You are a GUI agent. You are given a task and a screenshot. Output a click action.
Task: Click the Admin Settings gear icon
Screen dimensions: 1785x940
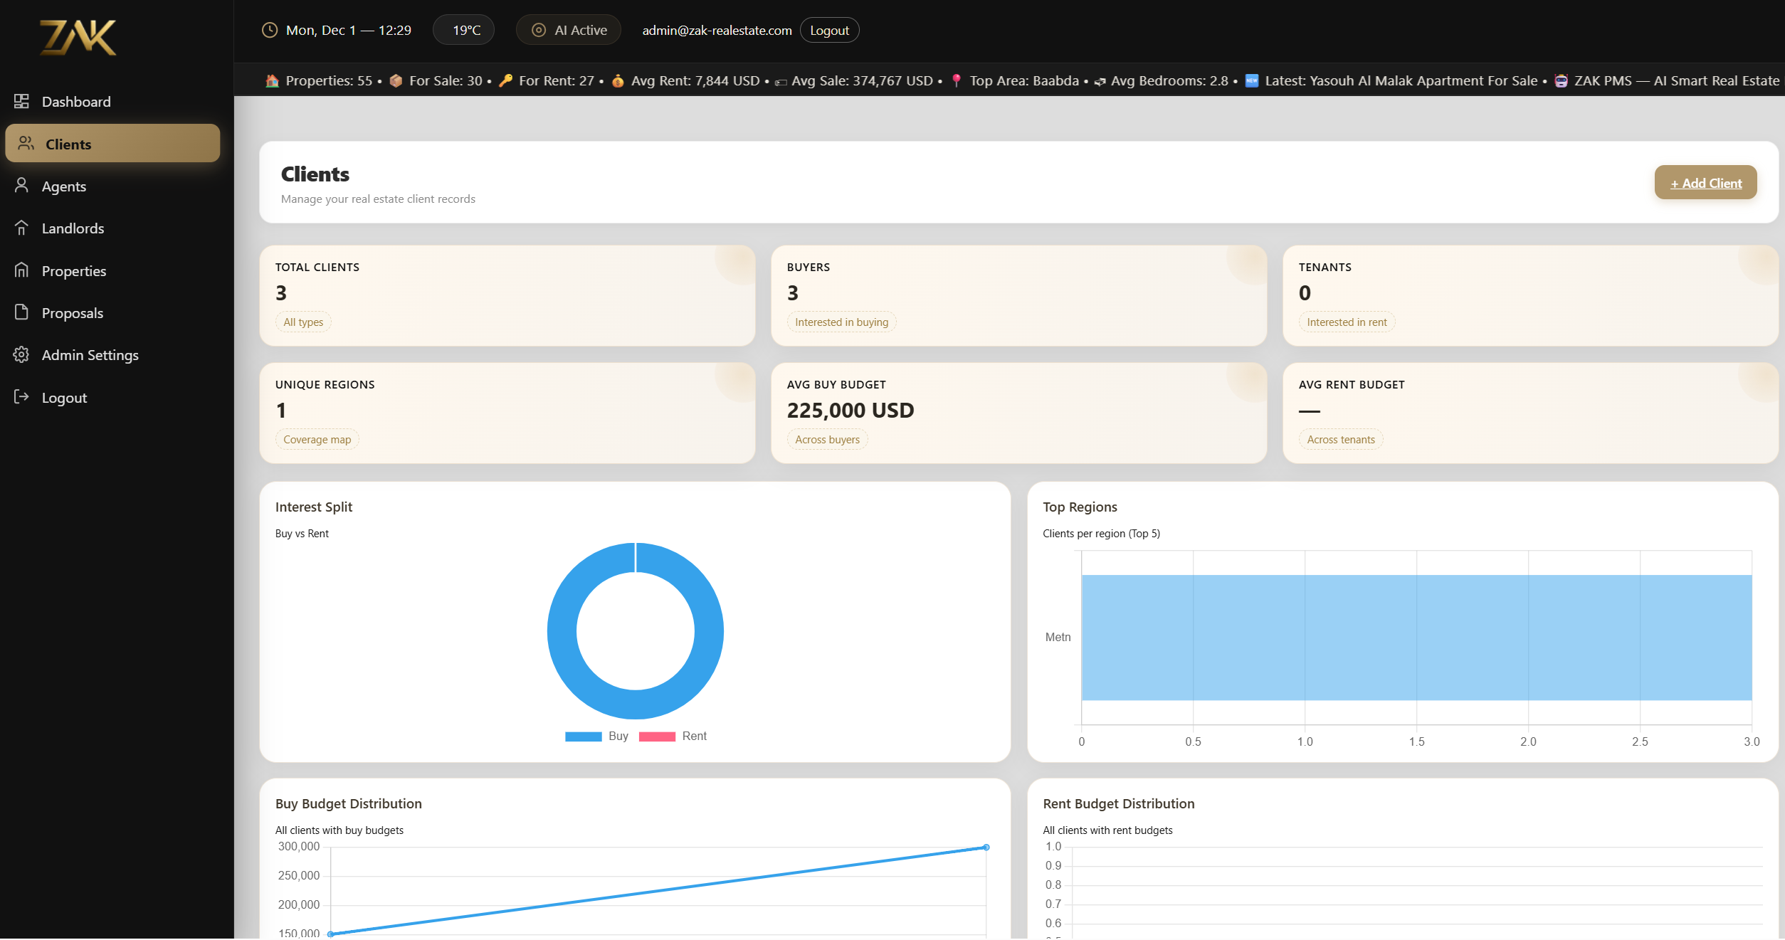pyautogui.click(x=21, y=354)
